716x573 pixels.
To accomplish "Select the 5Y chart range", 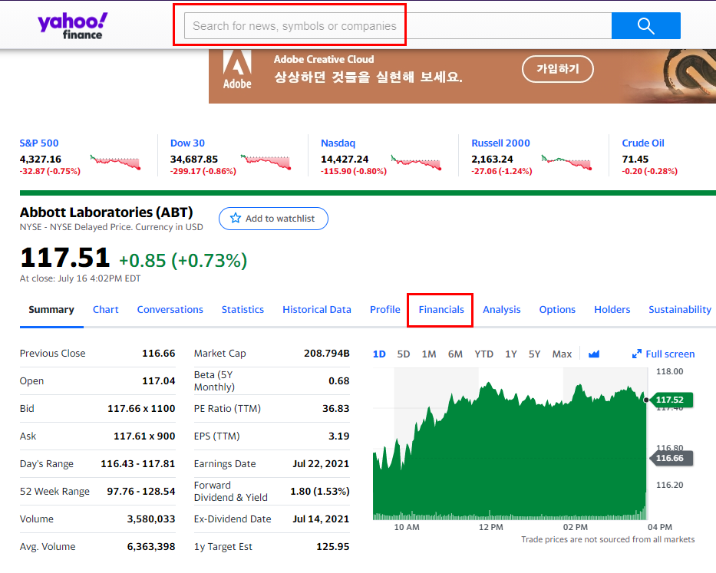I will [534, 354].
